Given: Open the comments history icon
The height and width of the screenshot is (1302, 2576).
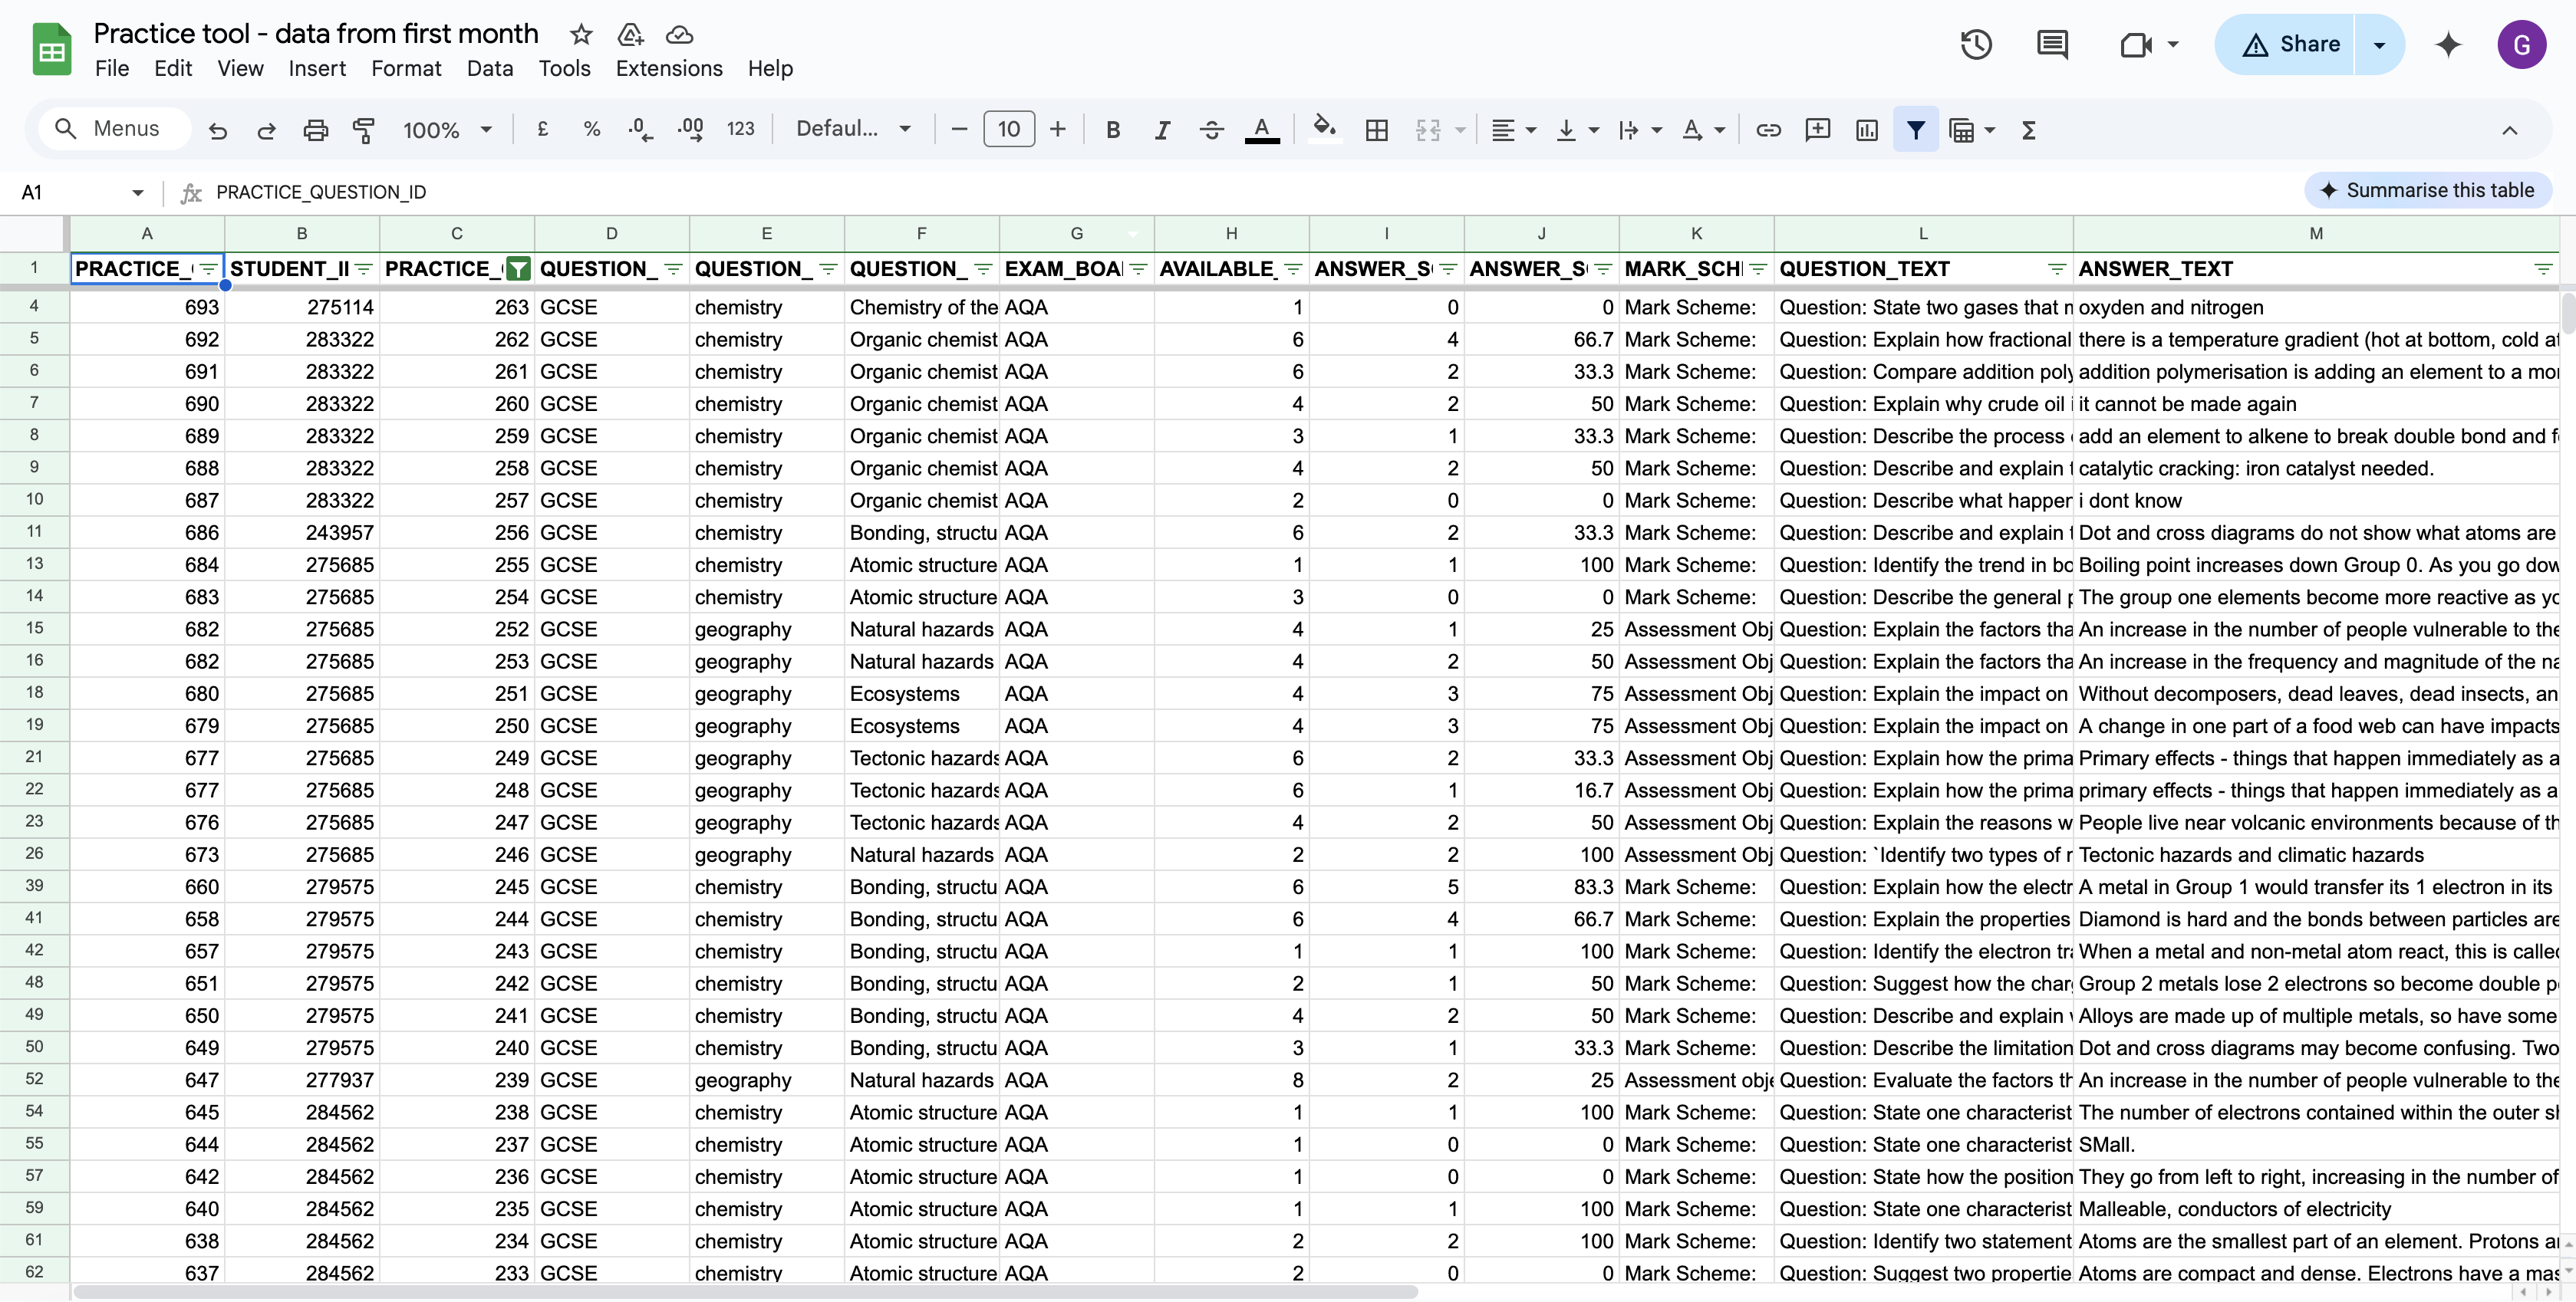Looking at the screenshot, I should pyautogui.click(x=2052, y=45).
